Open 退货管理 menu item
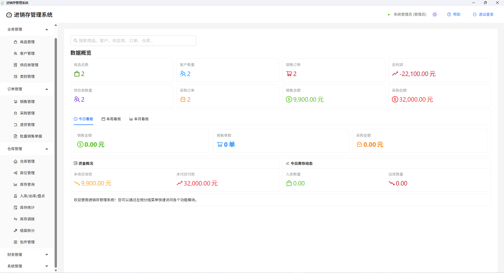The image size is (504, 273). pos(27,125)
